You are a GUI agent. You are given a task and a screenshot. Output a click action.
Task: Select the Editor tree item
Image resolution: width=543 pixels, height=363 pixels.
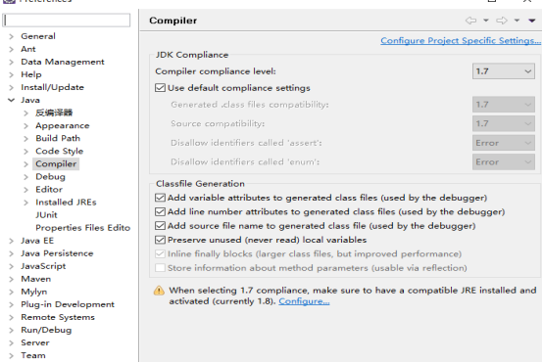(49, 190)
